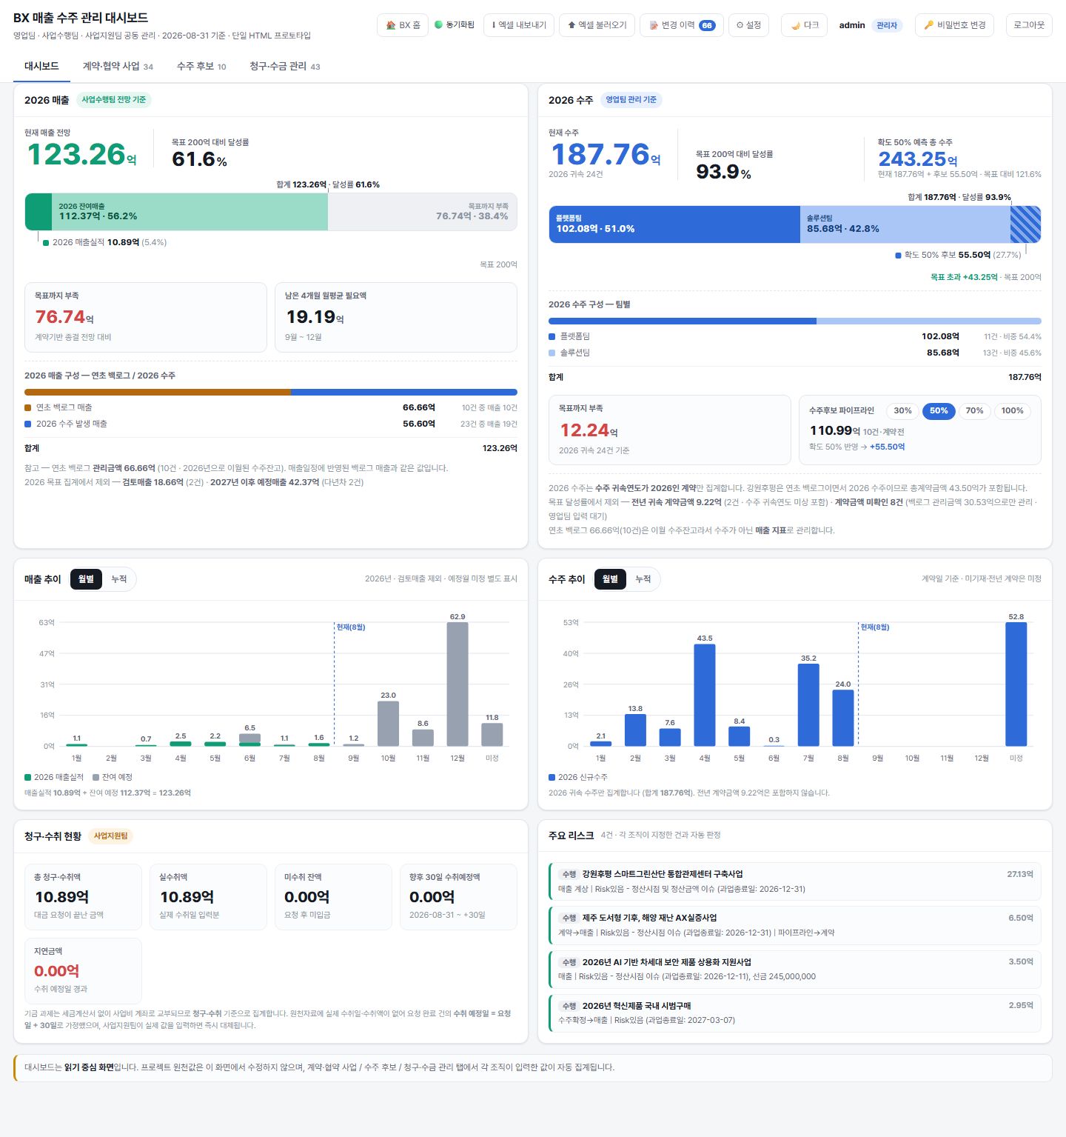
Task: Click the 엑셀 내보내기 export button
Action: (x=518, y=25)
